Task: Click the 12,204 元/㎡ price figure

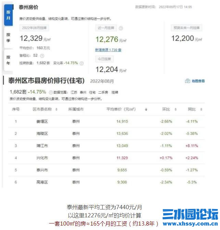Action: tap(111, 70)
